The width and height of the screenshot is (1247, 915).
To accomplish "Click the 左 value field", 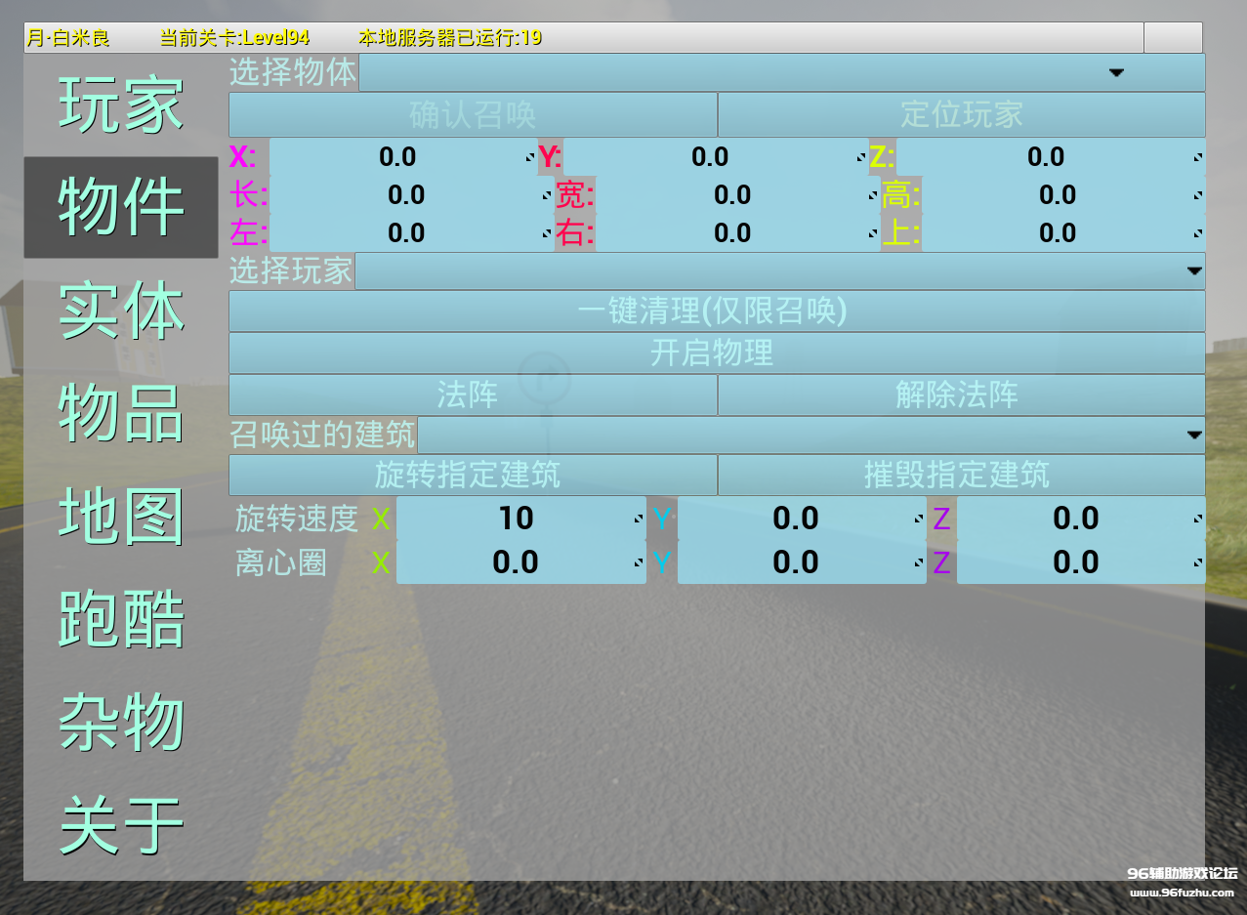I will coord(412,232).
